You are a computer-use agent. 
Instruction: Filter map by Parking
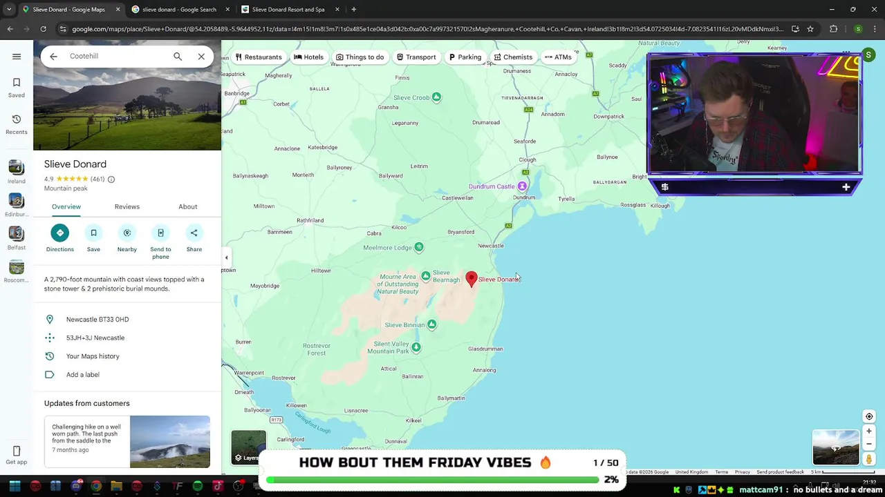pos(465,57)
